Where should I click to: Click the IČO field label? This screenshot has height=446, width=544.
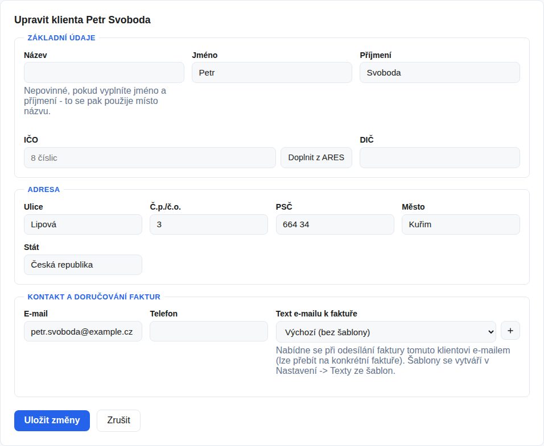click(x=31, y=140)
